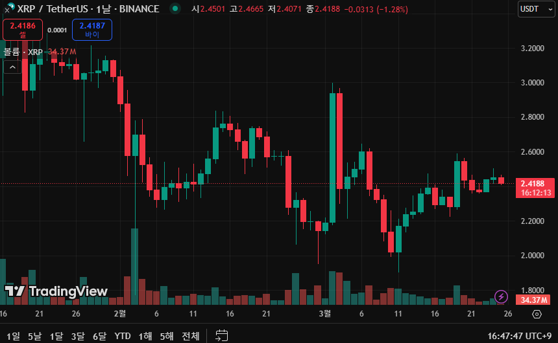Open the go-to-date calendar icon
Screen dimensions: 558x343
coord(222,335)
